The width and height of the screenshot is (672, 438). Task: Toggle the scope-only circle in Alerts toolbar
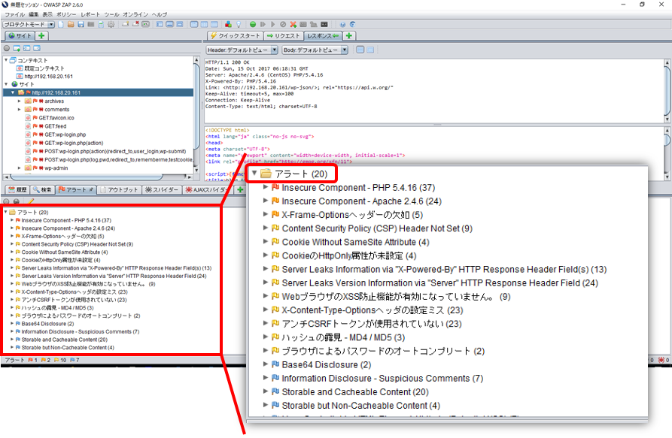pyautogui.click(x=7, y=201)
